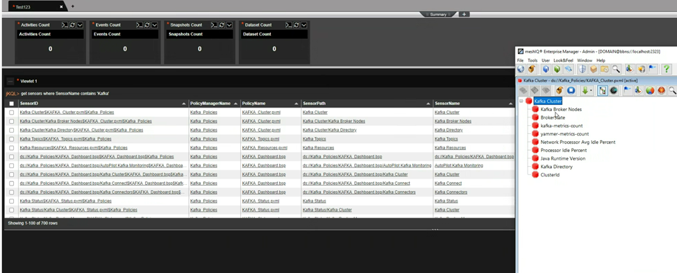Click the blue flag icon in main toolbar
Screen dimensions: 677x273
pos(653,69)
